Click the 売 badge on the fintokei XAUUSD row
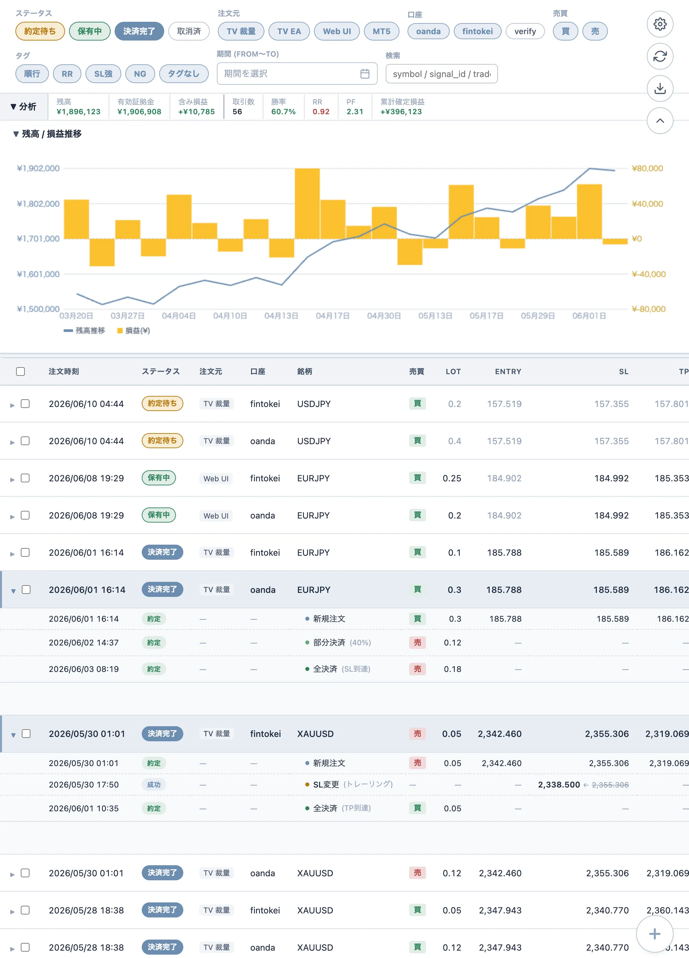The width and height of the screenshot is (689, 958). pyautogui.click(x=417, y=733)
